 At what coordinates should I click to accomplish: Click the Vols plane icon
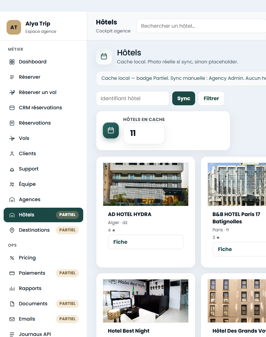click(12, 138)
